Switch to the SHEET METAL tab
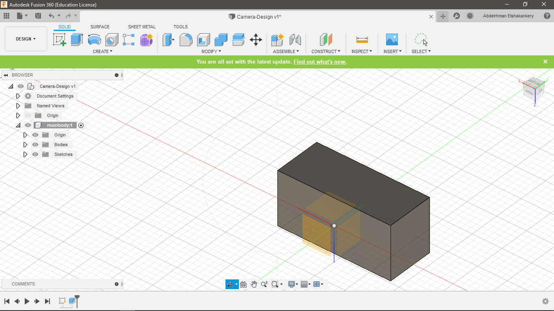The height and width of the screenshot is (311, 554). coord(142,27)
